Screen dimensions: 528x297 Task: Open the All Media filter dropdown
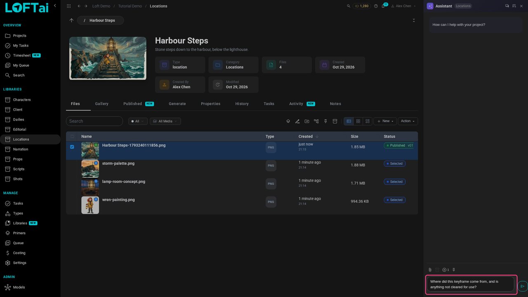pos(165,121)
